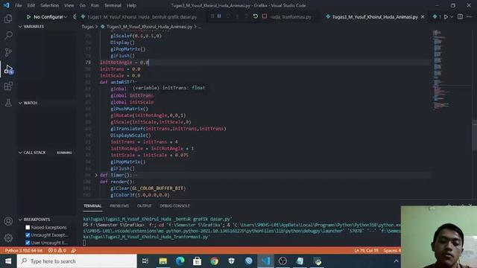The image size is (477, 268).
Task: Open File Explorer from the taskbar
Action: pos(162,261)
